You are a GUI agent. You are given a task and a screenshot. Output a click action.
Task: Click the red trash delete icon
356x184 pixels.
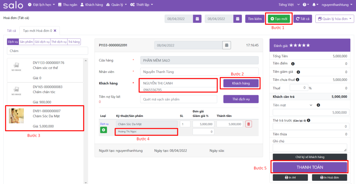[249, 124]
